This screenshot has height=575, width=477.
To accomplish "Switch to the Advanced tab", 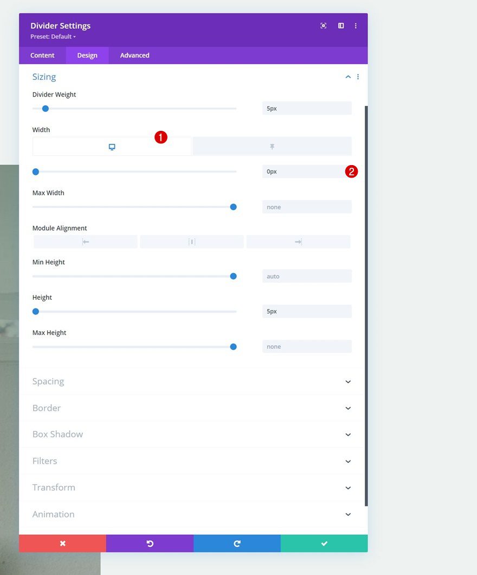I will click(x=134, y=55).
